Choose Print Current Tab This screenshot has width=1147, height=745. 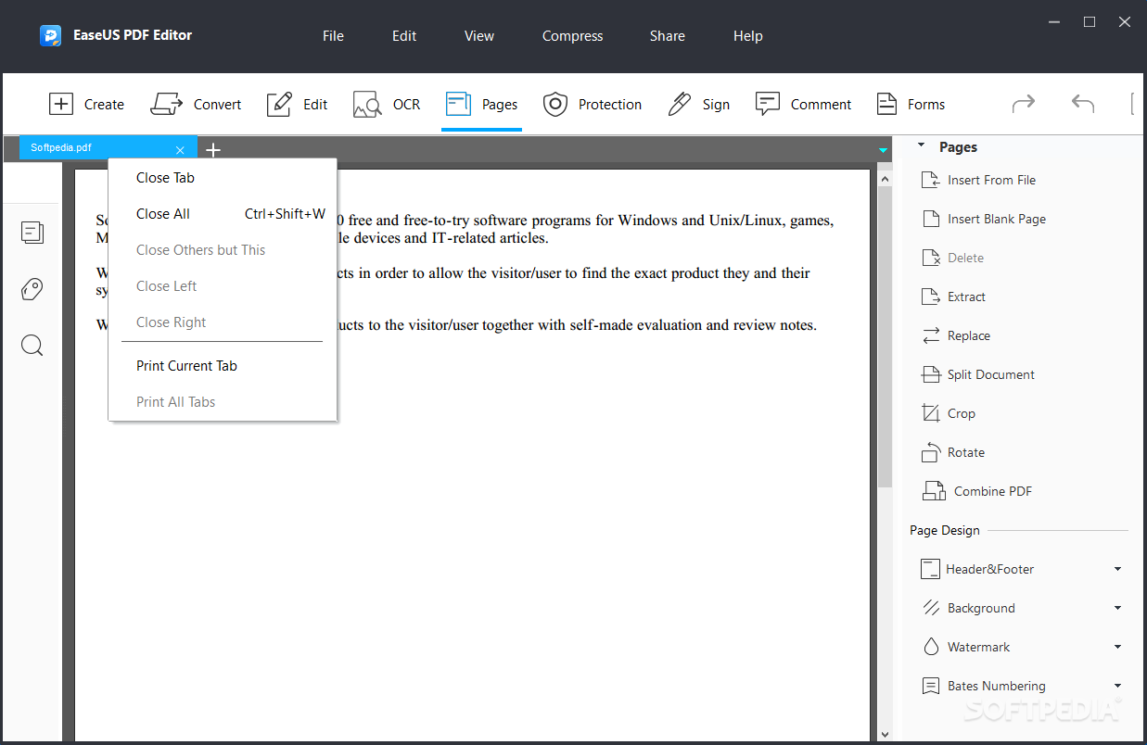pos(223,366)
